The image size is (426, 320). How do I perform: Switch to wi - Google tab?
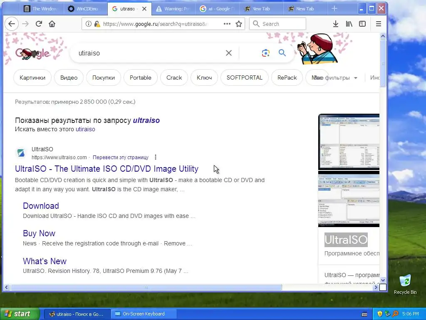(218, 9)
